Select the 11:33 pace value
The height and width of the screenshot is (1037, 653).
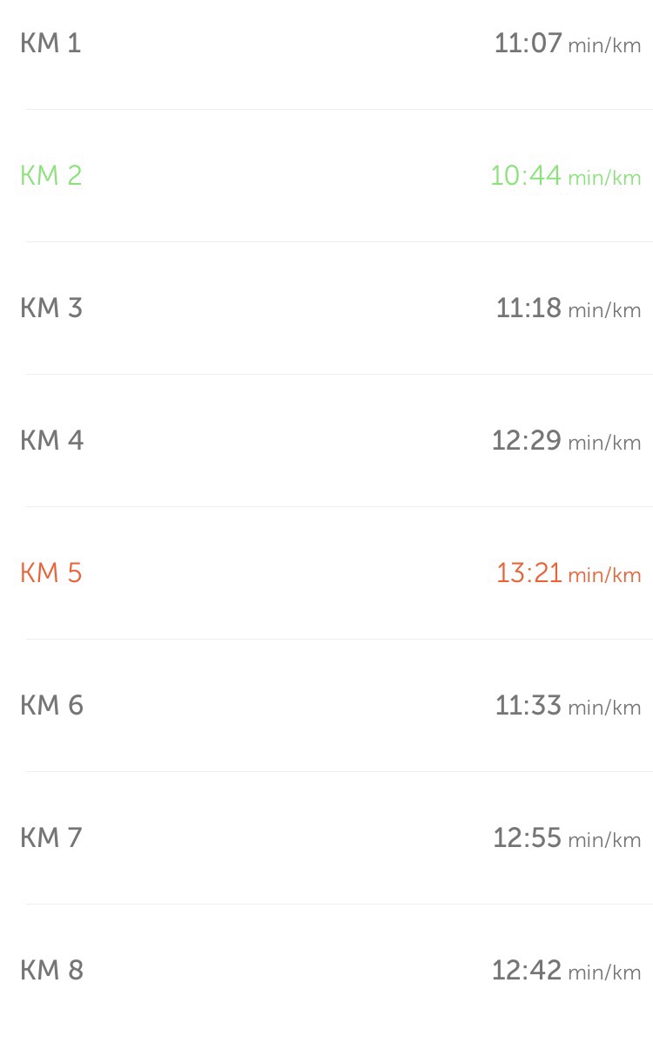coord(528,706)
